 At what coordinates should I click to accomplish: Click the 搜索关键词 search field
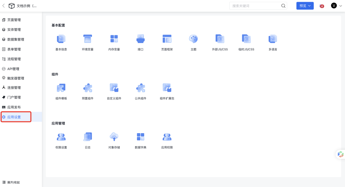click(255, 6)
